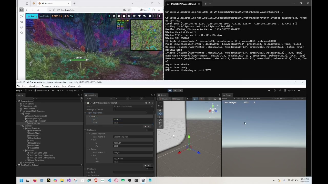Stop play mode in Unity
This screenshot has width=328, height=184.
point(170,90)
